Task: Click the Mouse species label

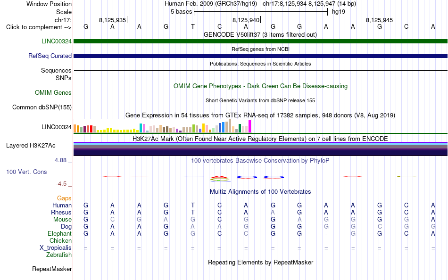Action: coord(62,220)
